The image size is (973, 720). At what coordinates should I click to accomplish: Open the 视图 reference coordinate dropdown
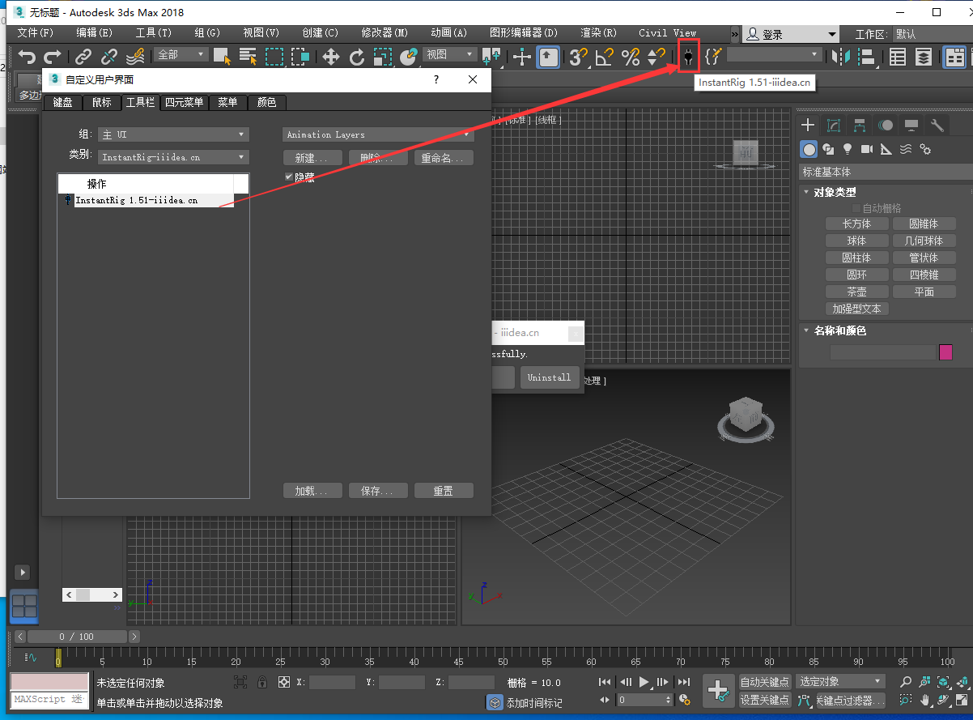pyautogui.click(x=450, y=54)
